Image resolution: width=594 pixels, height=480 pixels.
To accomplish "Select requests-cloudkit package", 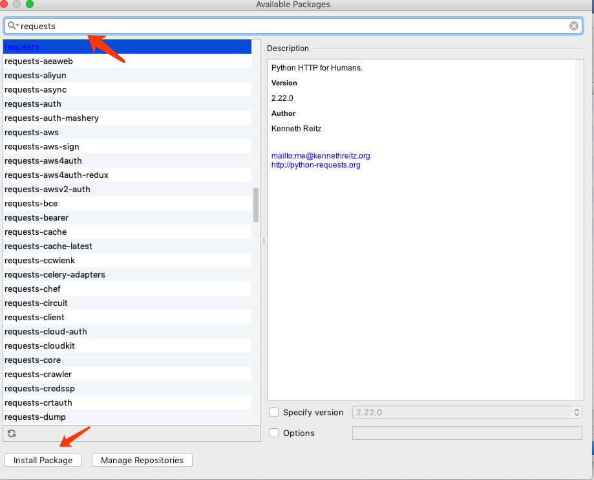I will (x=127, y=345).
